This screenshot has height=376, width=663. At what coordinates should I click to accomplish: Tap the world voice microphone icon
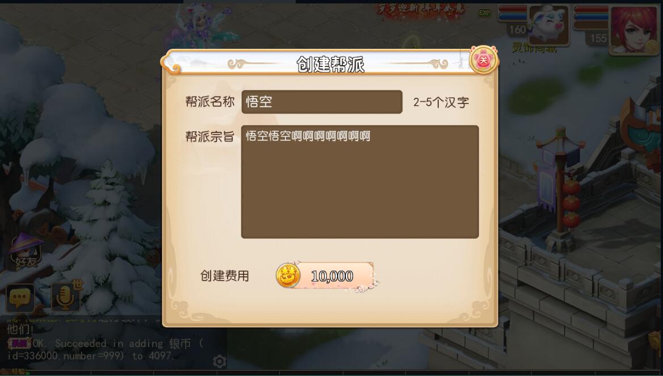click(65, 296)
